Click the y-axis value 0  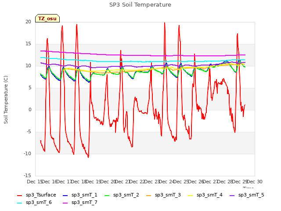30,110
